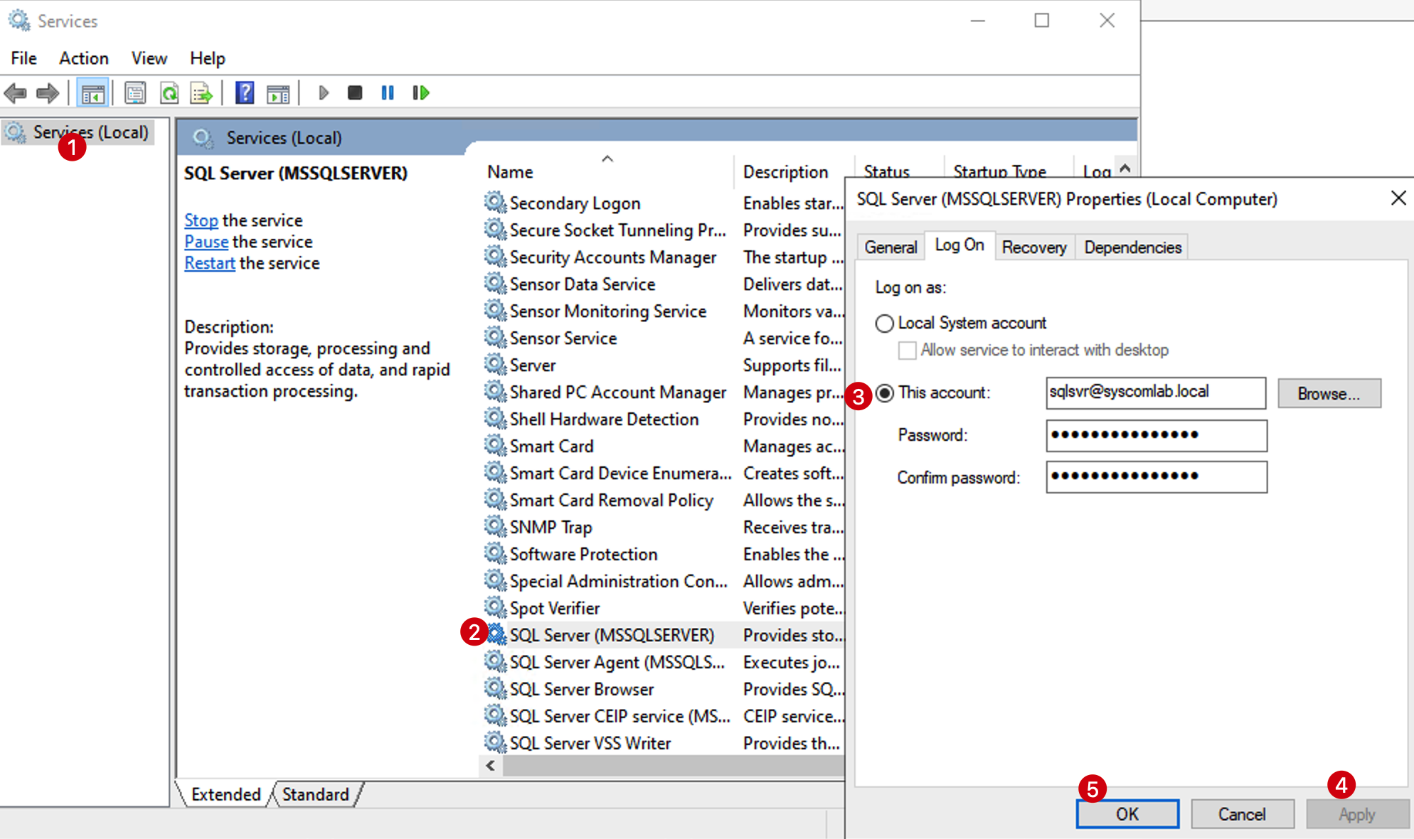Viewport: 1414px width, 839px height.
Task: Click the scroll left arrow of service list
Action: click(490, 766)
